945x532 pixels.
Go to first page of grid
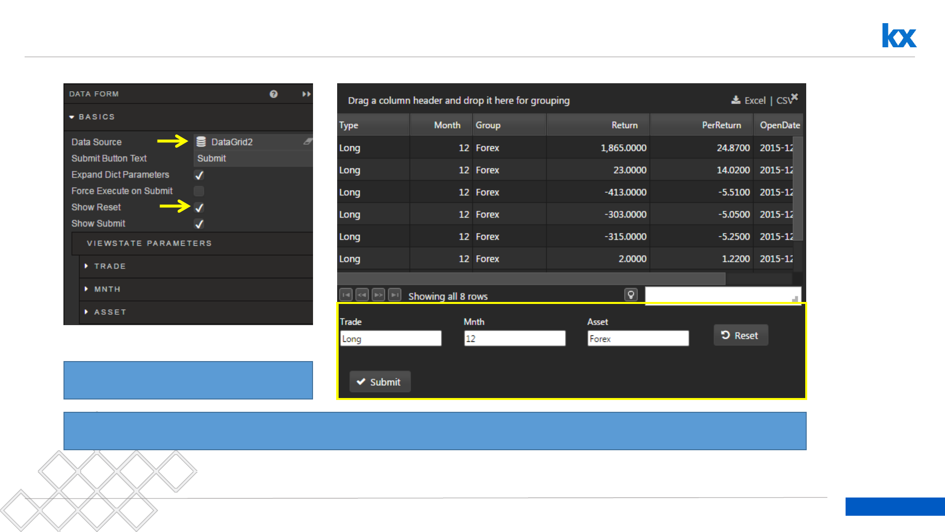(346, 295)
